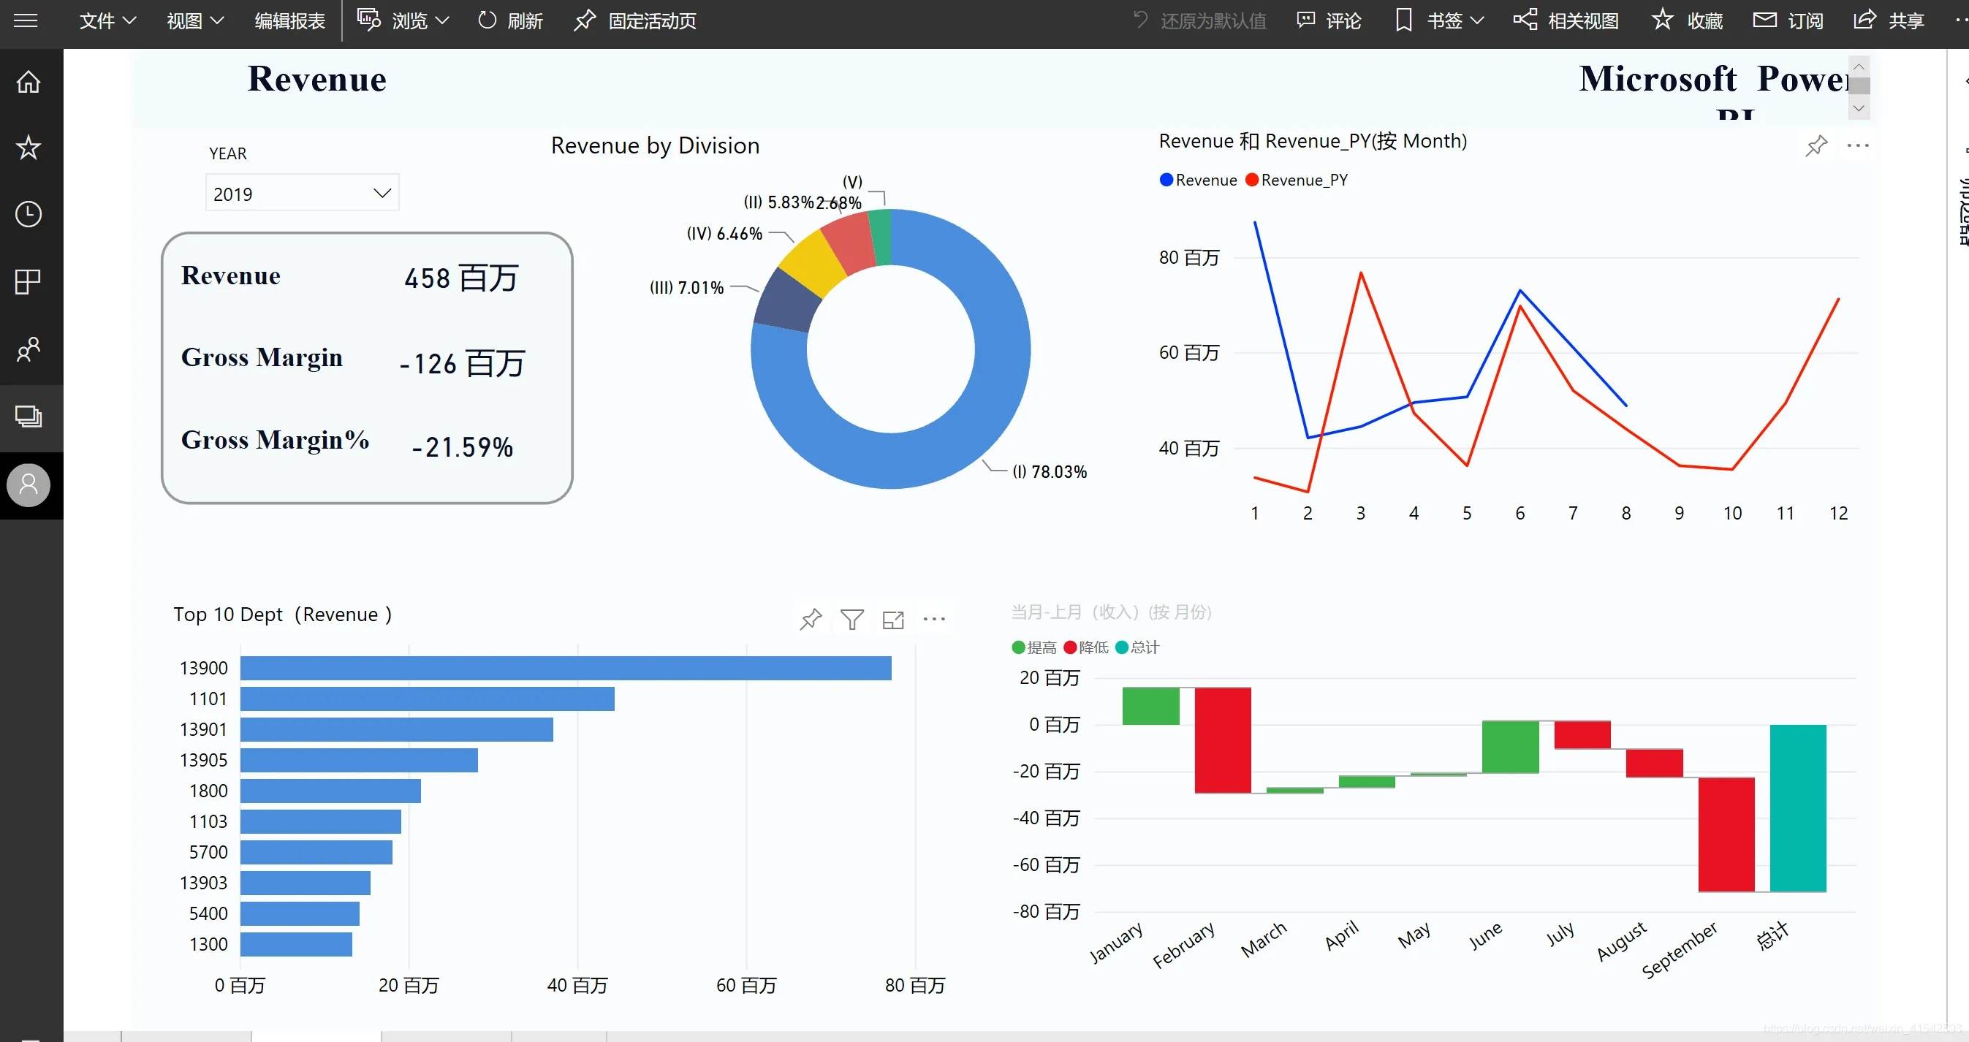
Task: Click the Revenue by Division title
Action: point(655,145)
